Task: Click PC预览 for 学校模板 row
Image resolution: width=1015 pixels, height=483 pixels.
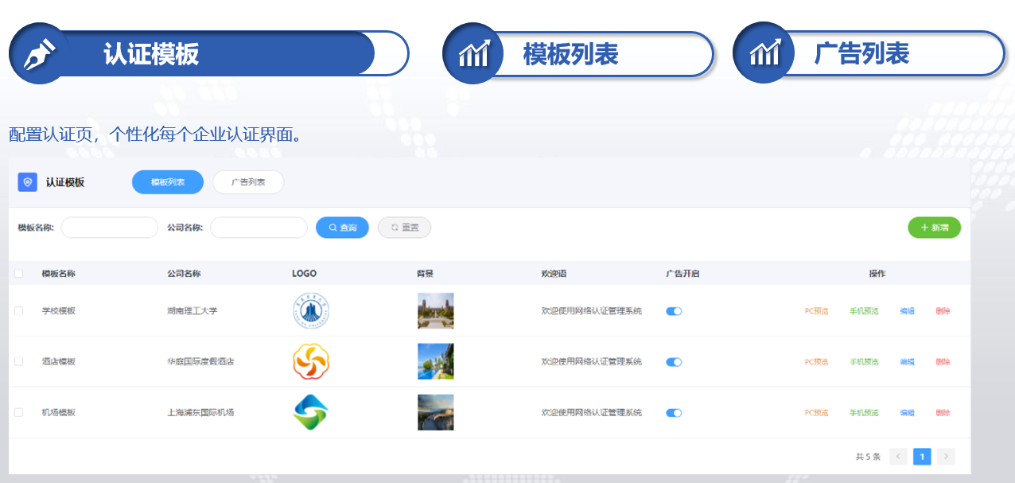Action: 816,311
